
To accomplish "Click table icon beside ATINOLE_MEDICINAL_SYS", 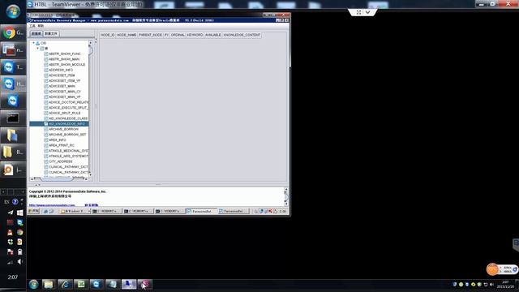I will pos(46,151).
